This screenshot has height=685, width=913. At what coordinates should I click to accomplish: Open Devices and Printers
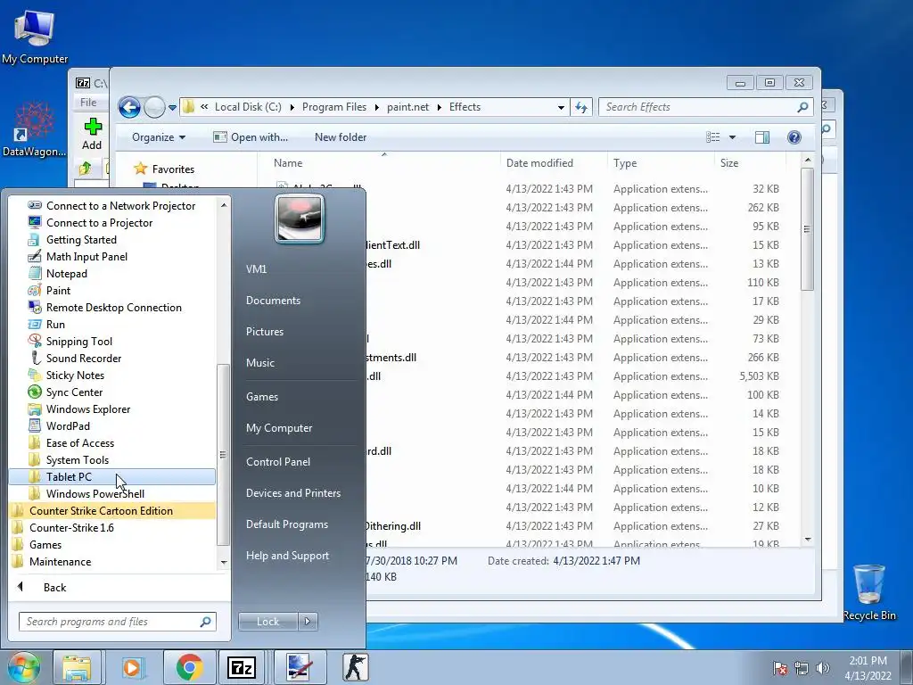coord(292,493)
